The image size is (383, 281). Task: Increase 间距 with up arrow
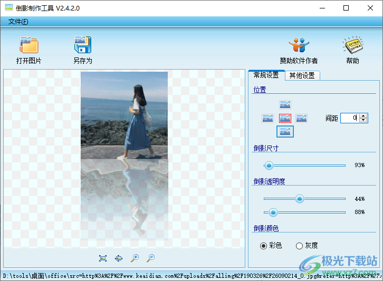click(x=363, y=116)
